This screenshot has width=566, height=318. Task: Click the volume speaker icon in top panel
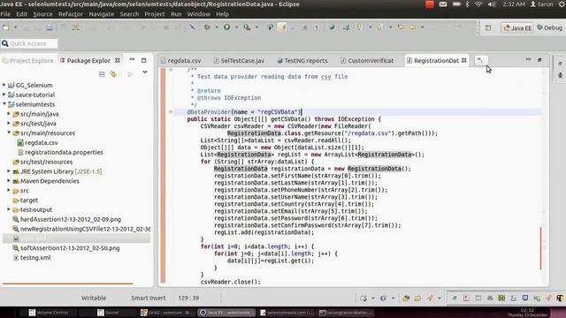[x=492, y=4]
